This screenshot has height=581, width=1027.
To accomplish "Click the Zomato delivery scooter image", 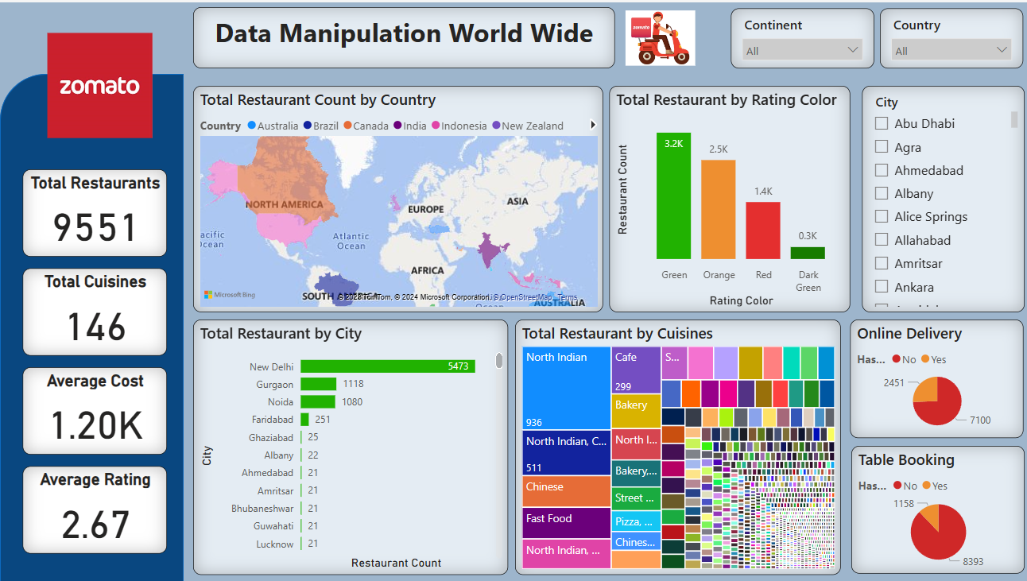I will pos(660,38).
